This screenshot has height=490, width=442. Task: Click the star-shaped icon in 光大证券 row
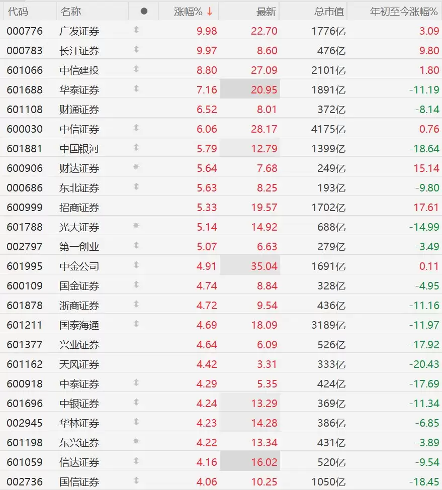136,225
